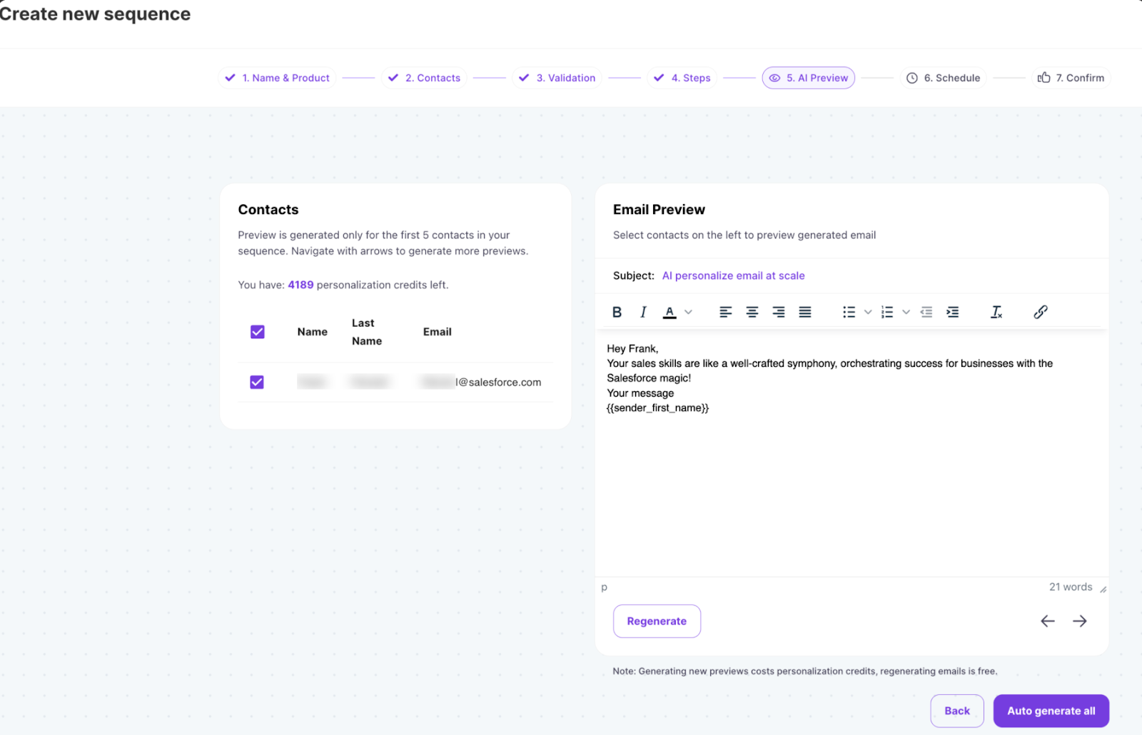1142x735 pixels.
Task: Click Auto generate all
Action: pyautogui.click(x=1051, y=710)
